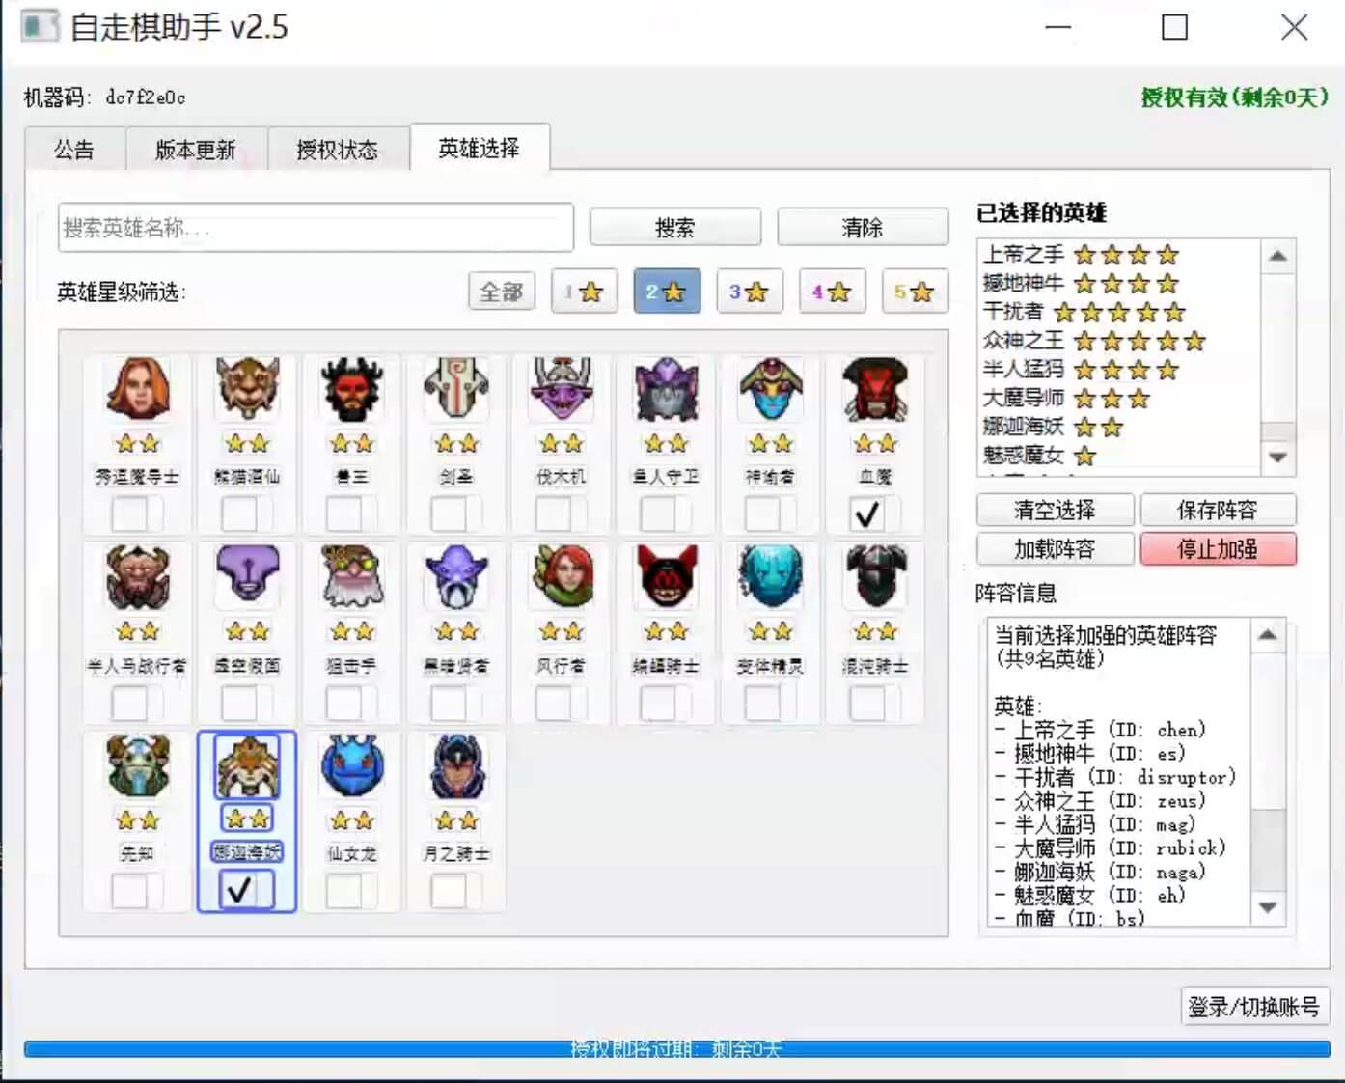Select the 英雄选择 tab
This screenshot has width=1345, height=1083.
(x=480, y=148)
